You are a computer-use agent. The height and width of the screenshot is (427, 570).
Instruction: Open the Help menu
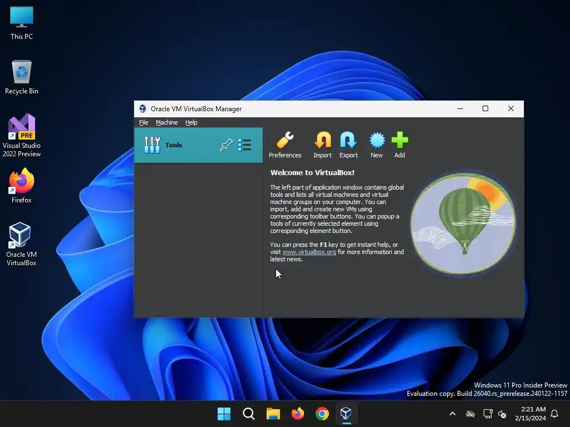[x=191, y=122]
